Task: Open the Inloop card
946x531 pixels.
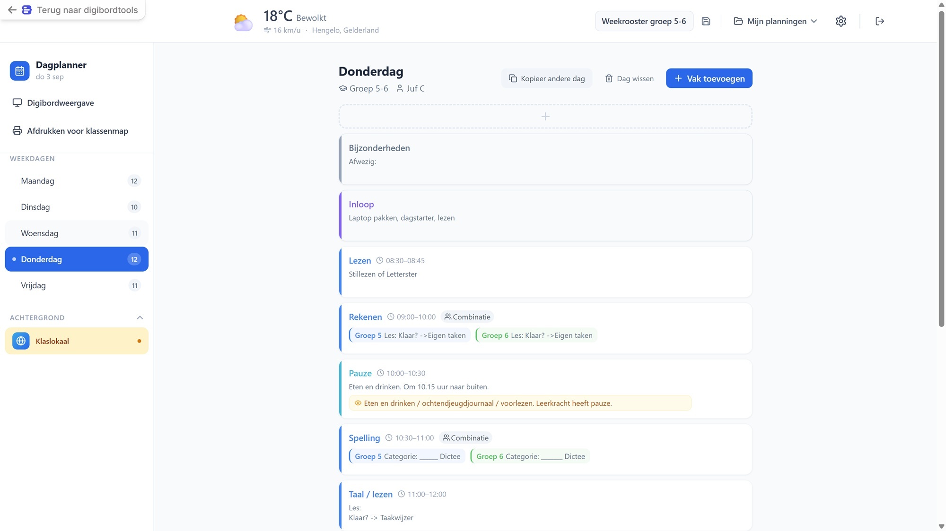Action: point(545,215)
